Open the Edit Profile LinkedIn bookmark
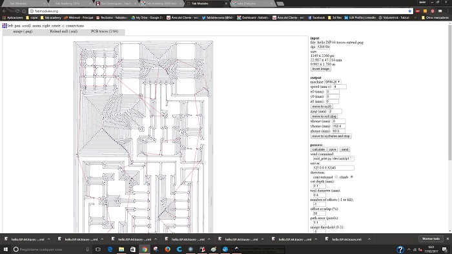The height and width of the screenshot is (254, 452). (x=360, y=17)
